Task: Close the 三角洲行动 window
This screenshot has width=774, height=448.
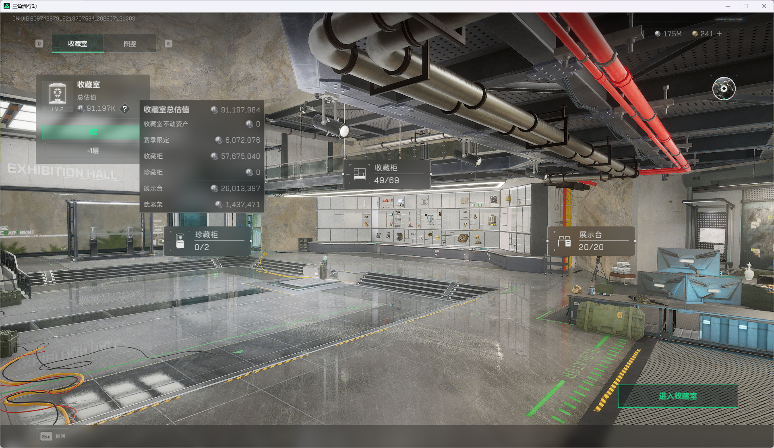Action: pyautogui.click(x=764, y=6)
